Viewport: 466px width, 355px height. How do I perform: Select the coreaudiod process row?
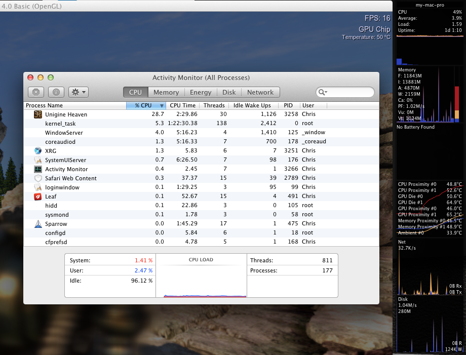coord(201,142)
